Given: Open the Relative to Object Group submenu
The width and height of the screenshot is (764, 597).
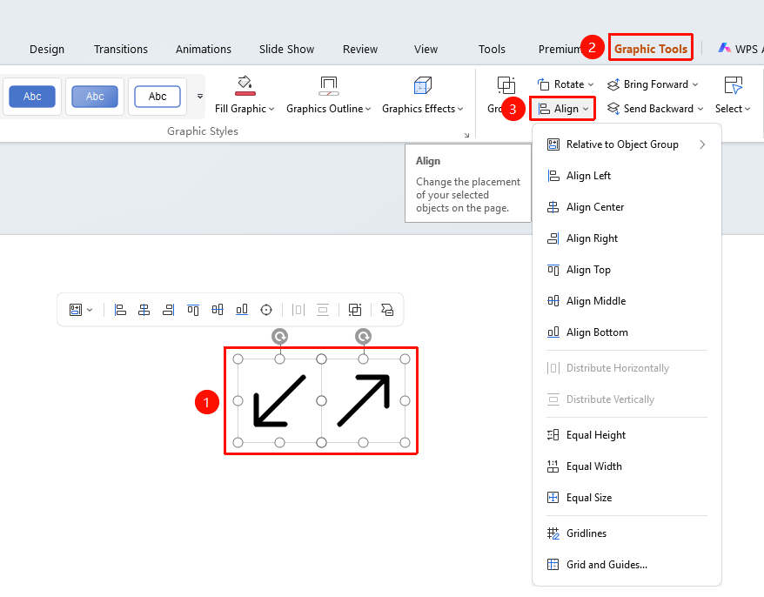Looking at the screenshot, I should 627,144.
